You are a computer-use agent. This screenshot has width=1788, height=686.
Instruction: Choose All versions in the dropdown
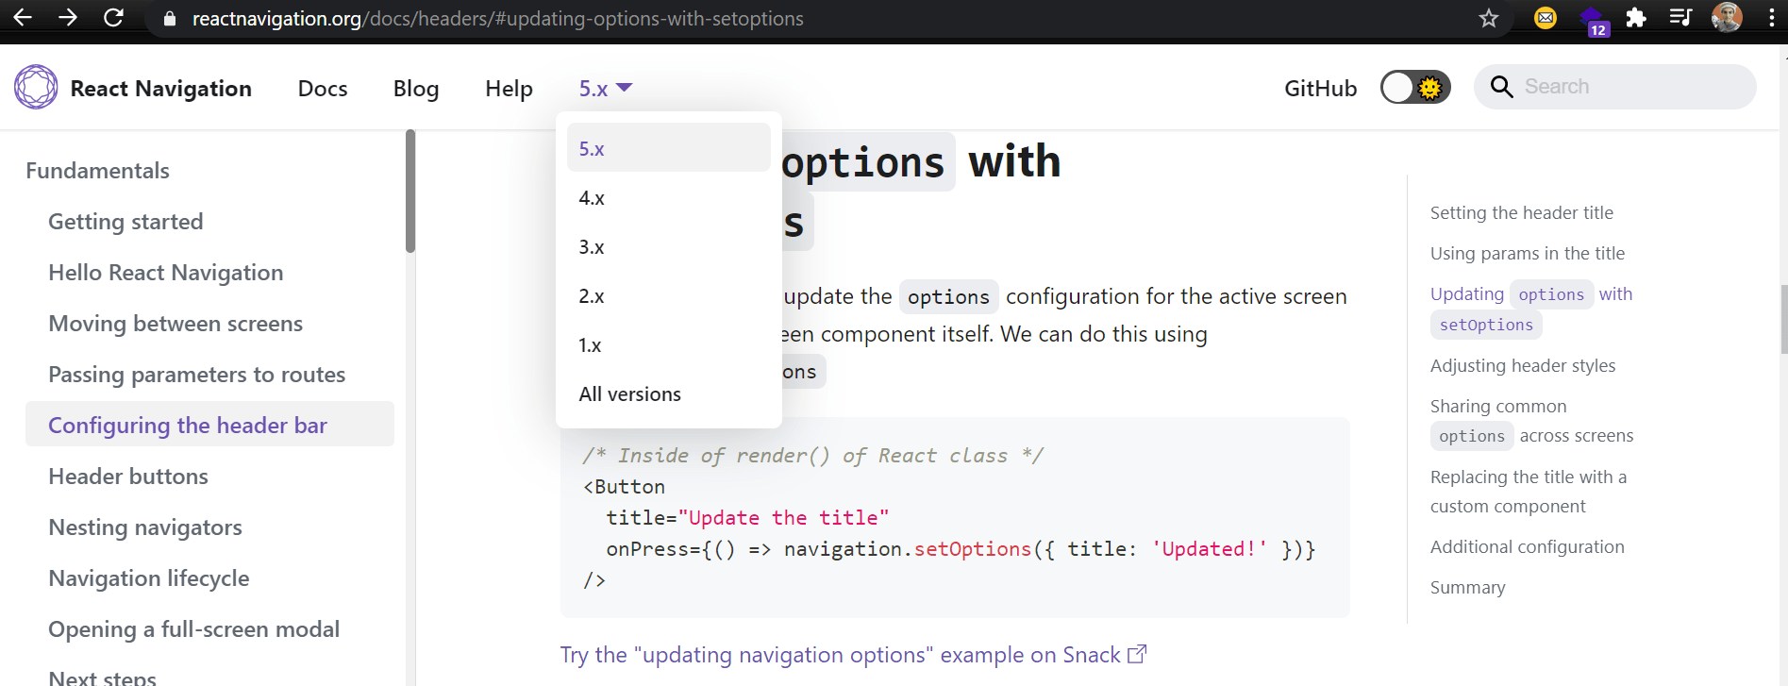[669, 393]
